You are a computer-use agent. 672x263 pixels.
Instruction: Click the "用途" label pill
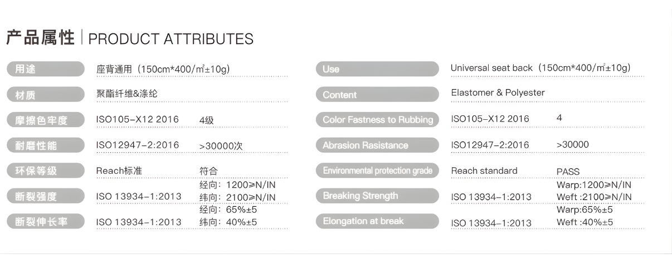[x=45, y=69]
